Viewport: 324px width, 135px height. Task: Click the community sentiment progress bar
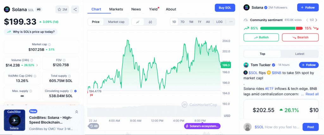point(281,28)
